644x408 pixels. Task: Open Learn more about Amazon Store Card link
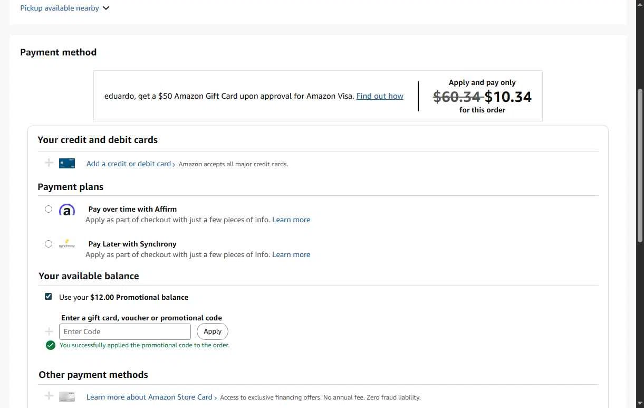149,397
